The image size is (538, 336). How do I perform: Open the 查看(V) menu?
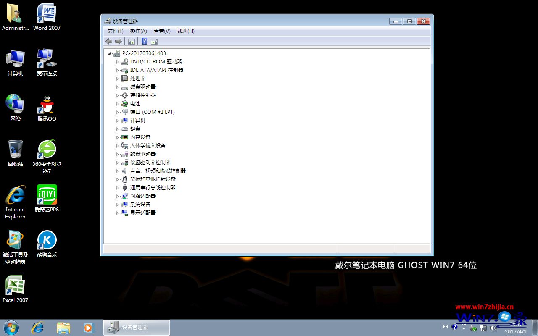tap(162, 31)
